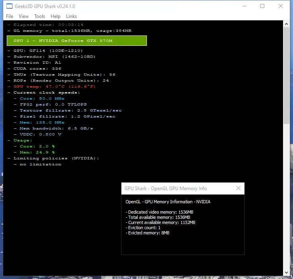This screenshot has height=279, width=293.
Task: Click the 'Evicted memory: 8MB' line
Action: click(147, 233)
